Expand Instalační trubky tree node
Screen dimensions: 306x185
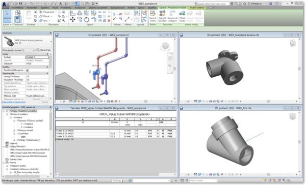tap(7, 166)
